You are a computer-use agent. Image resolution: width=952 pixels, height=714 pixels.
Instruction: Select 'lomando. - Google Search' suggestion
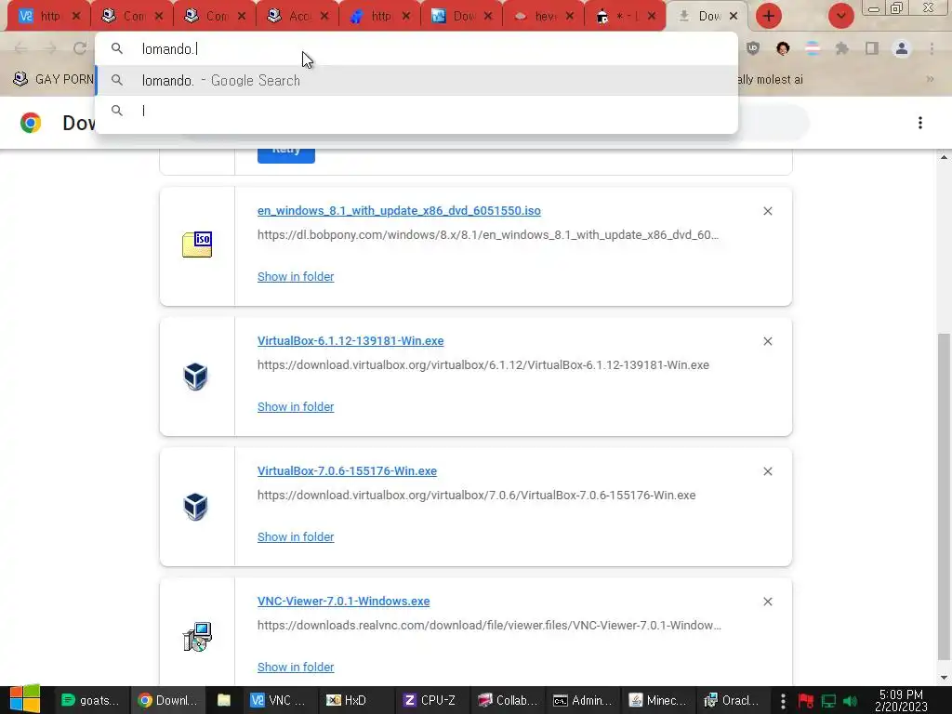[x=416, y=80]
